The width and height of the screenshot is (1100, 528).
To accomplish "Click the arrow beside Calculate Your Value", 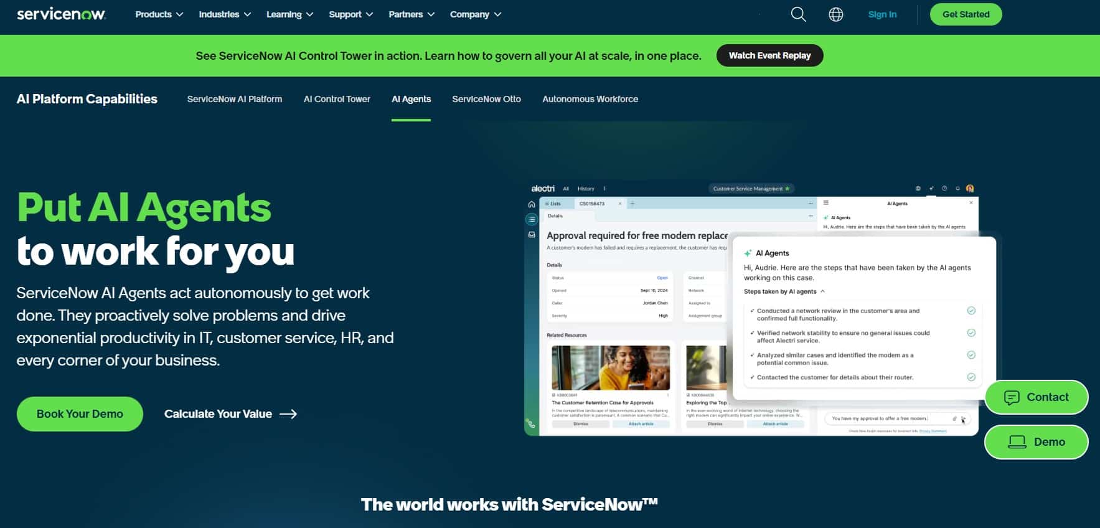I will [288, 414].
